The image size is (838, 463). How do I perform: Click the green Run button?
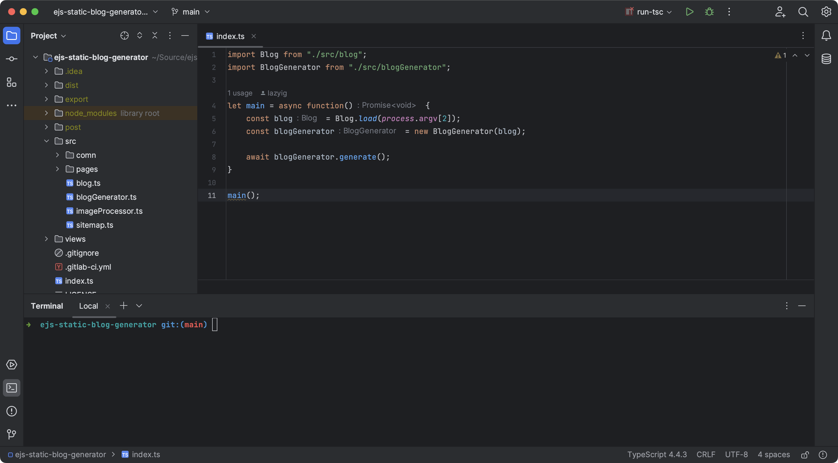coord(689,12)
